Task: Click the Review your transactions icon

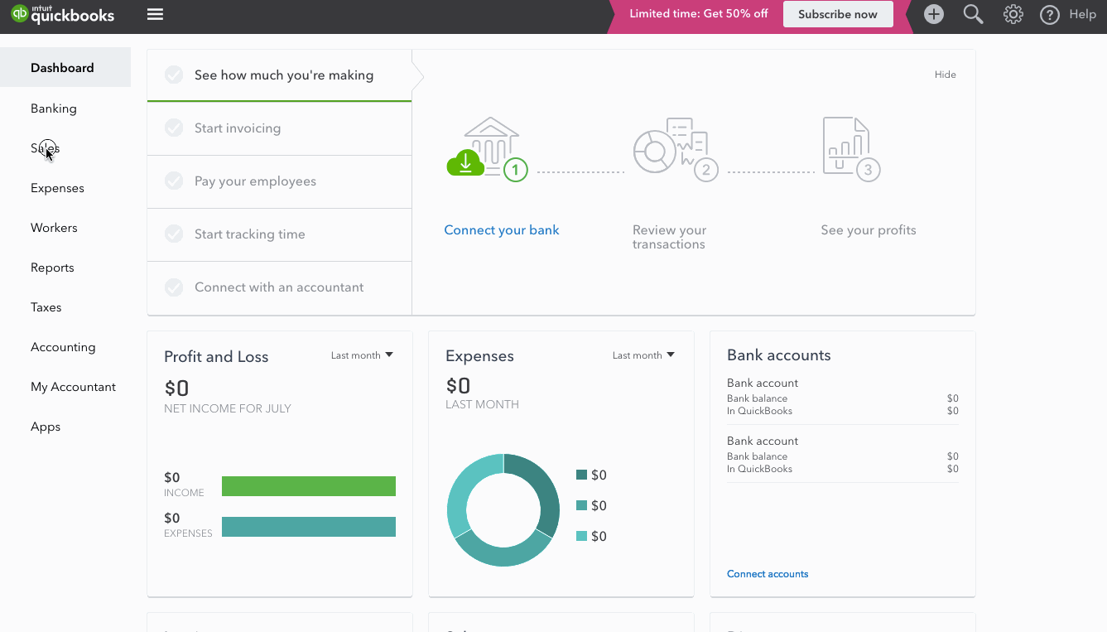Action: (675, 150)
